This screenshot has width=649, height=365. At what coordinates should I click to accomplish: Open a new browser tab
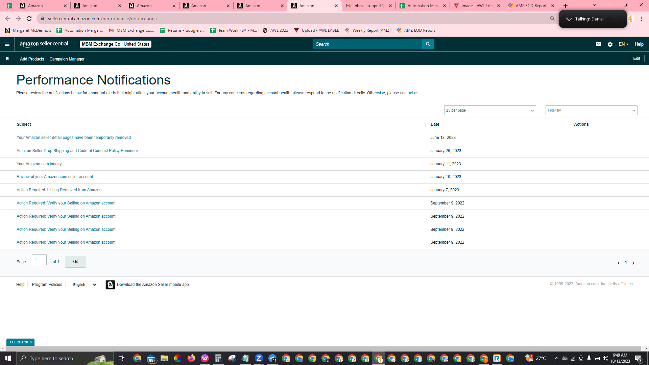pos(566,6)
